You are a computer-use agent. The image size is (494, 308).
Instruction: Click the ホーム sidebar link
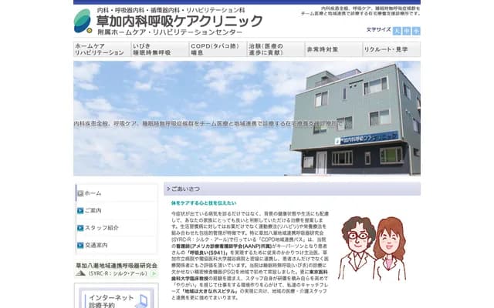pos(93,192)
